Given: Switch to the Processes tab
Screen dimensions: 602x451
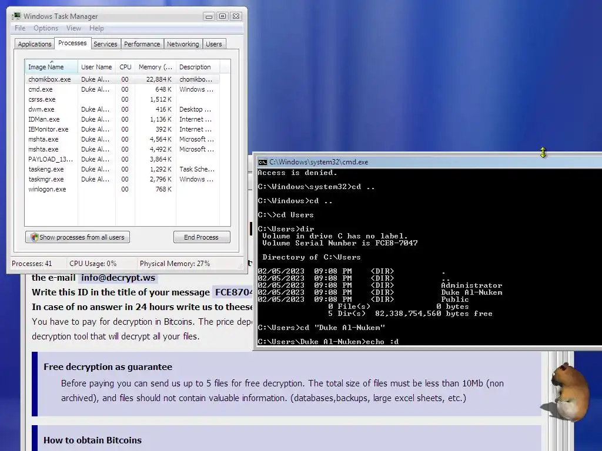Looking at the screenshot, I should (x=72, y=43).
